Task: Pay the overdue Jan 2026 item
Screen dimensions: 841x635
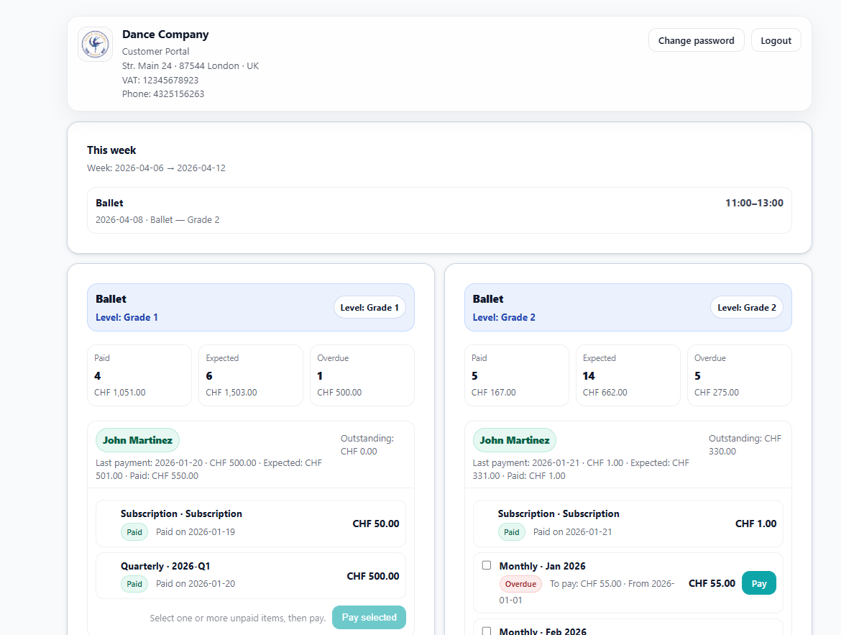Action: click(x=758, y=583)
